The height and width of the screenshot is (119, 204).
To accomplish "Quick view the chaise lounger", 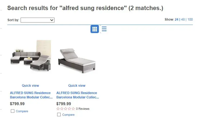I will [77, 86].
